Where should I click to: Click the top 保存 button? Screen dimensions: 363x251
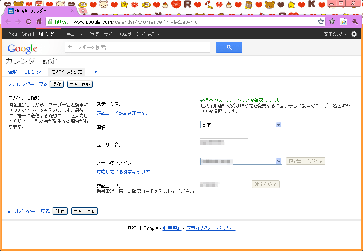(57, 84)
